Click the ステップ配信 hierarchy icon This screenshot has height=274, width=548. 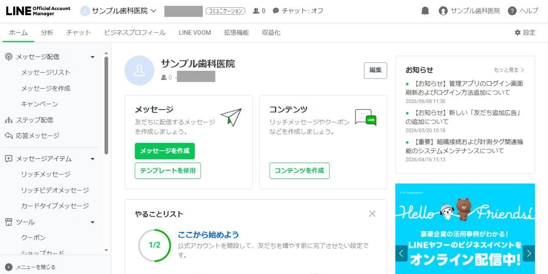(8, 120)
